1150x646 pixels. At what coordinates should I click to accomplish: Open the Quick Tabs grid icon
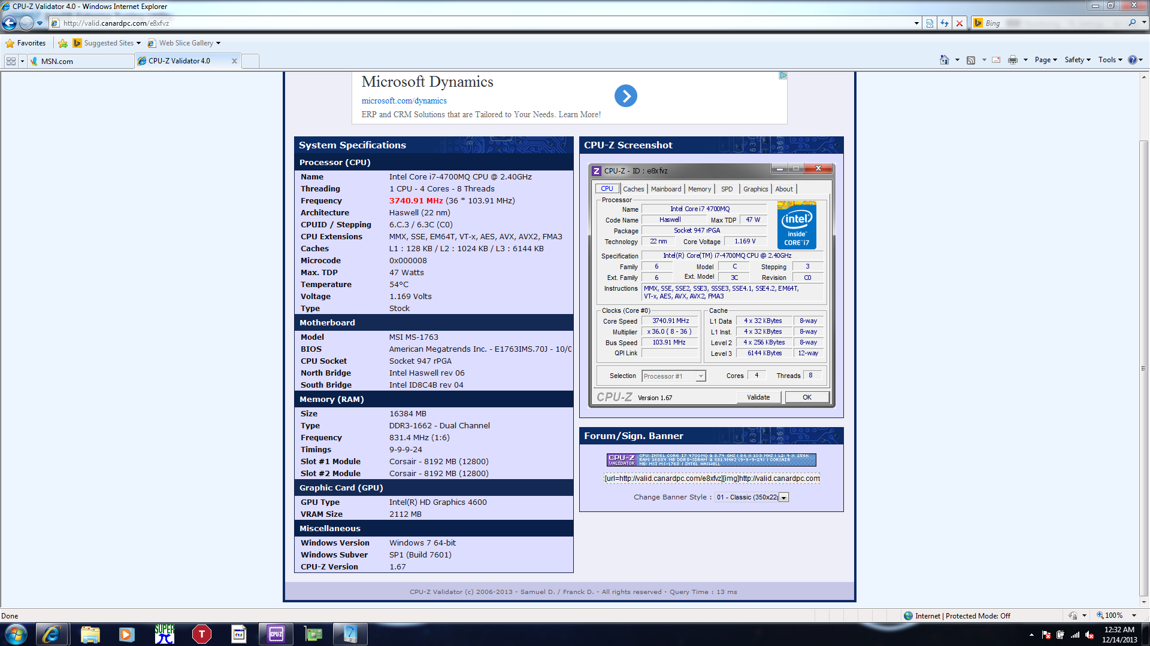tap(11, 61)
